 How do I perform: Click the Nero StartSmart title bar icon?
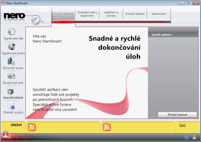coord(3,3)
